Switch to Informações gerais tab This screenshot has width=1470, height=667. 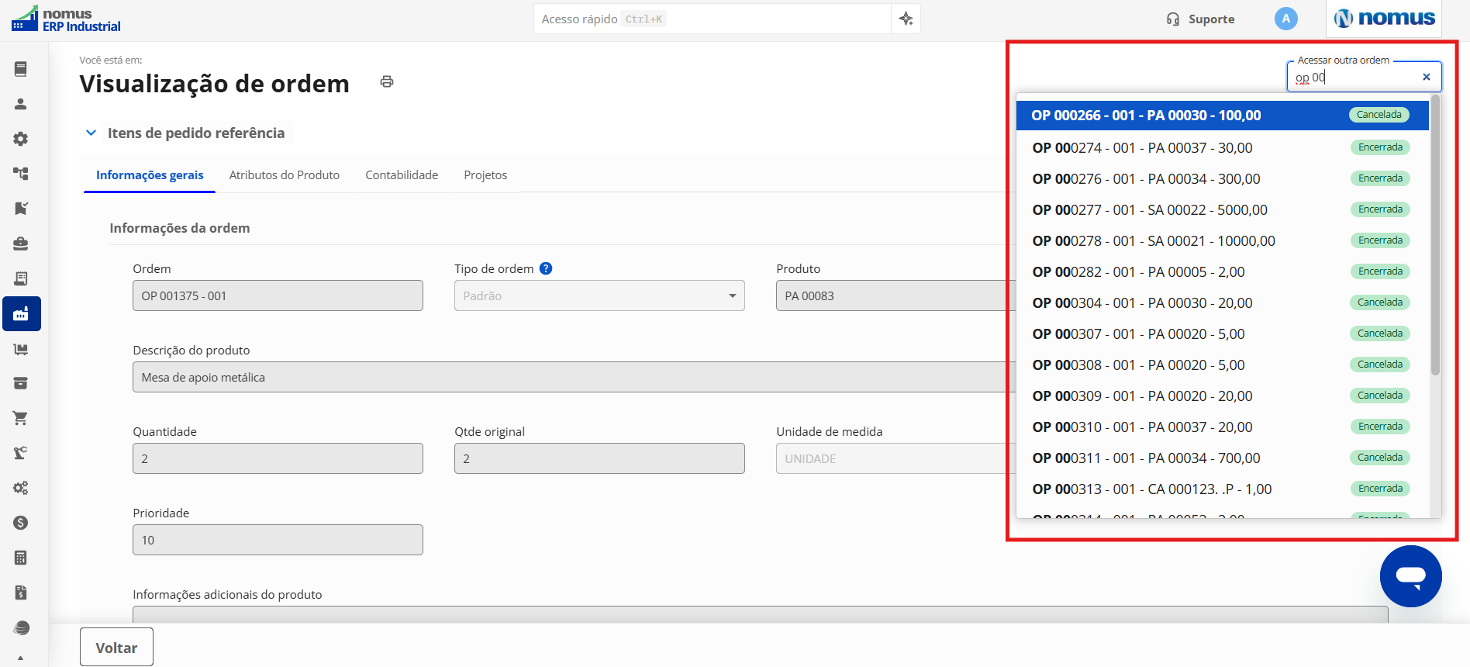click(x=150, y=175)
